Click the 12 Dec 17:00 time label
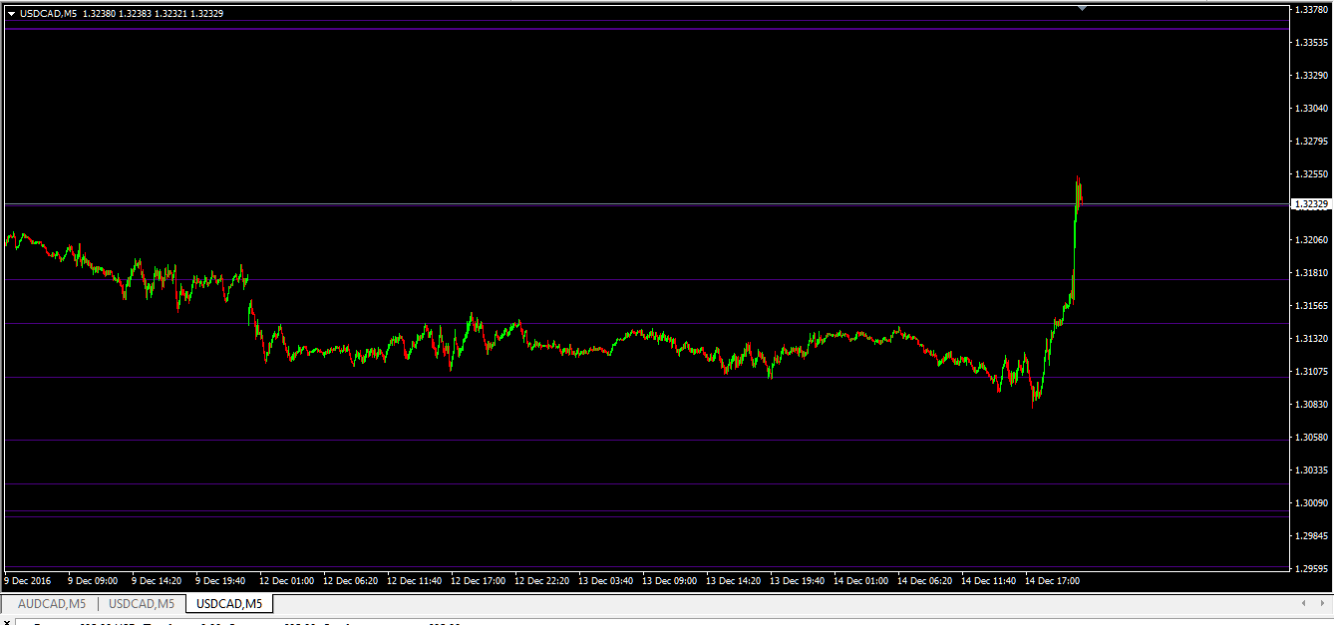This screenshot has width=1334, height=625. coord(478,580)
